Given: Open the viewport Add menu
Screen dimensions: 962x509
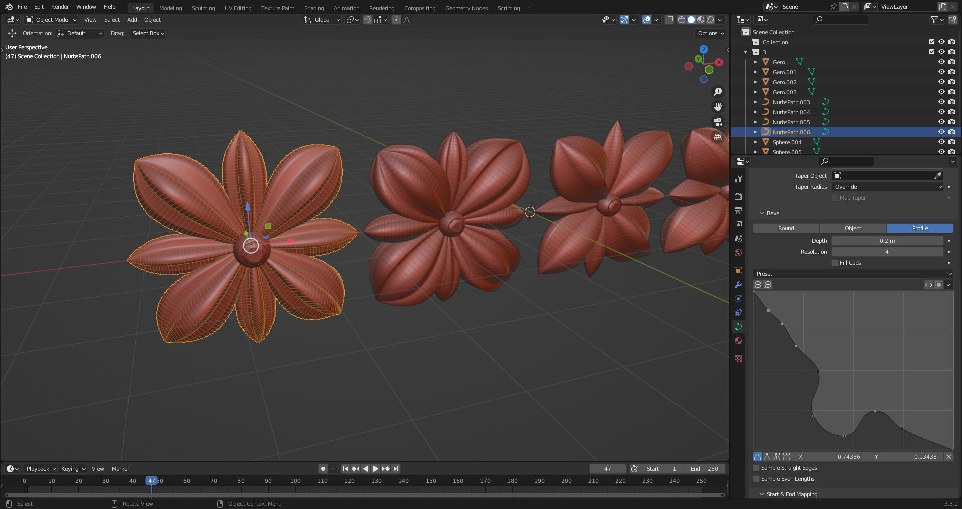Looking at the screenshot, I should click(132, 20).
